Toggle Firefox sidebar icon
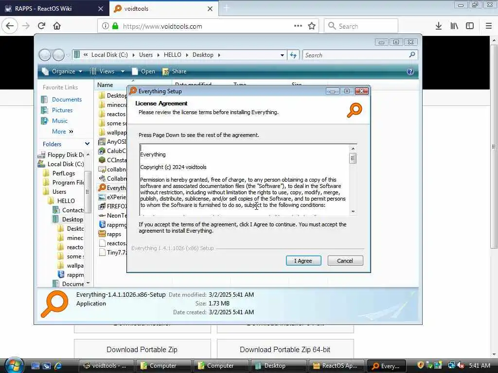Viewport: 498px width, 373px height. coord(470,26)
